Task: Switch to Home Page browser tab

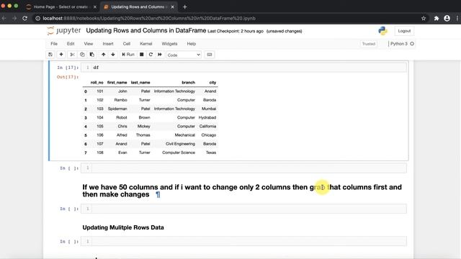Action: [61, 6]
